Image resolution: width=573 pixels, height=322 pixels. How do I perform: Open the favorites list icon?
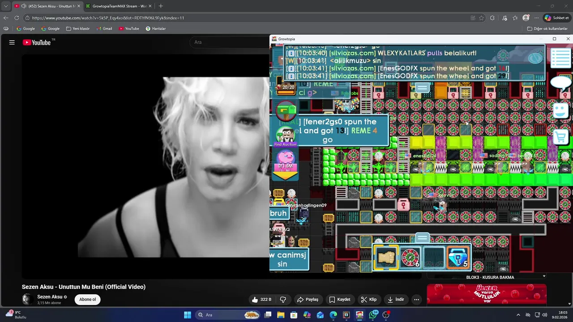[x=515, y=18]
